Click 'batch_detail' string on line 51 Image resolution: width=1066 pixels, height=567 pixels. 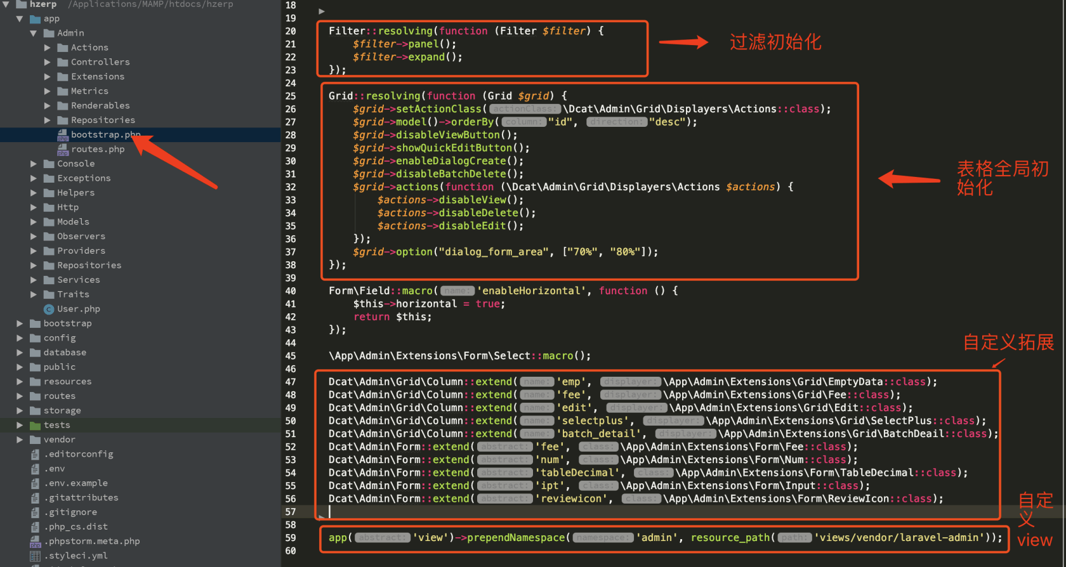click(x=600, y=434)
